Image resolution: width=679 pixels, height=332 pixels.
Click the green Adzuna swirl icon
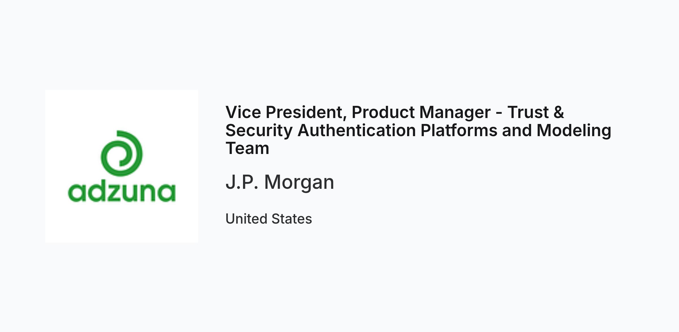click(x=122, y=153)
